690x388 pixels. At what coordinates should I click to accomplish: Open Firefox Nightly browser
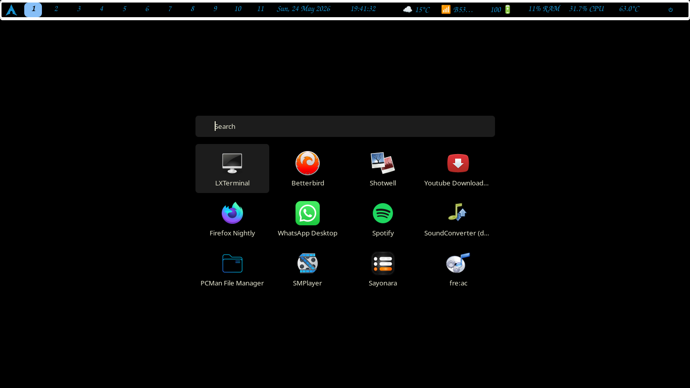(232, 213)
